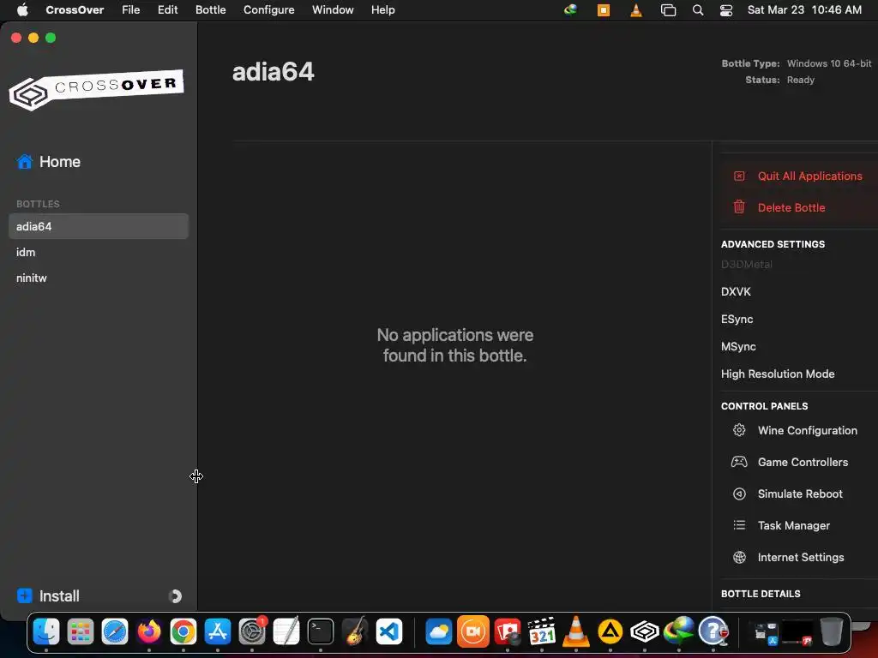
Task: Click the DXVK setting label
Action: coord(736,291)
